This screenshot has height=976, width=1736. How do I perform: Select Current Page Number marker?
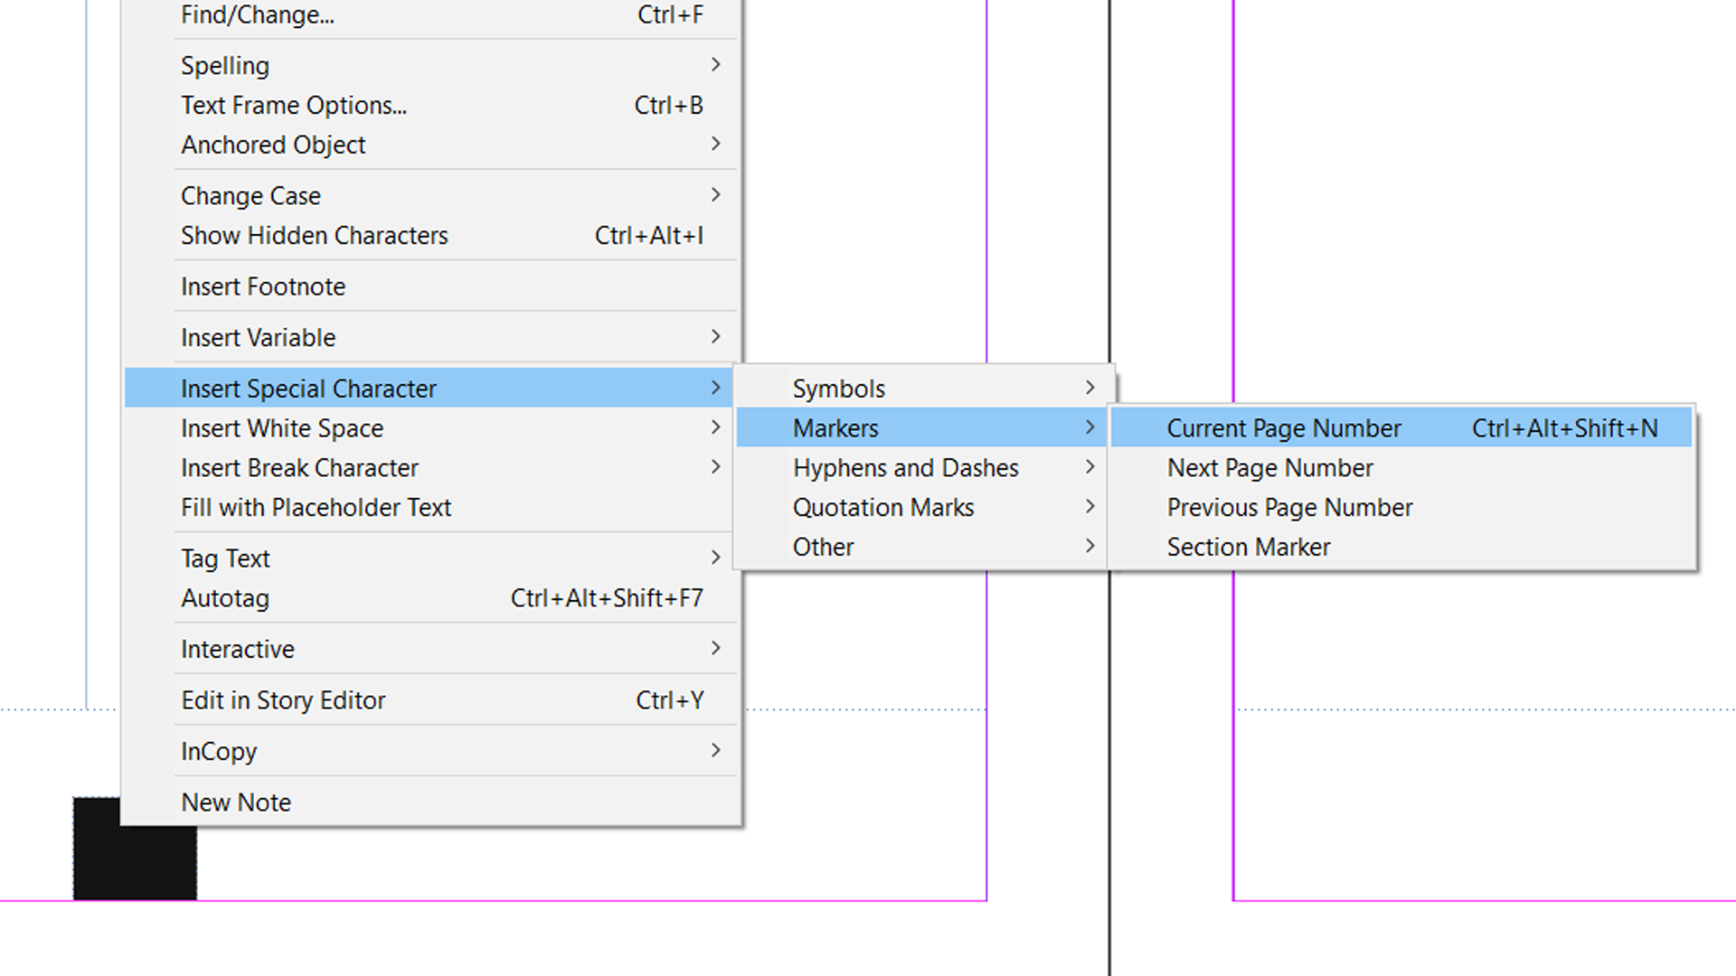point(1284,427)
